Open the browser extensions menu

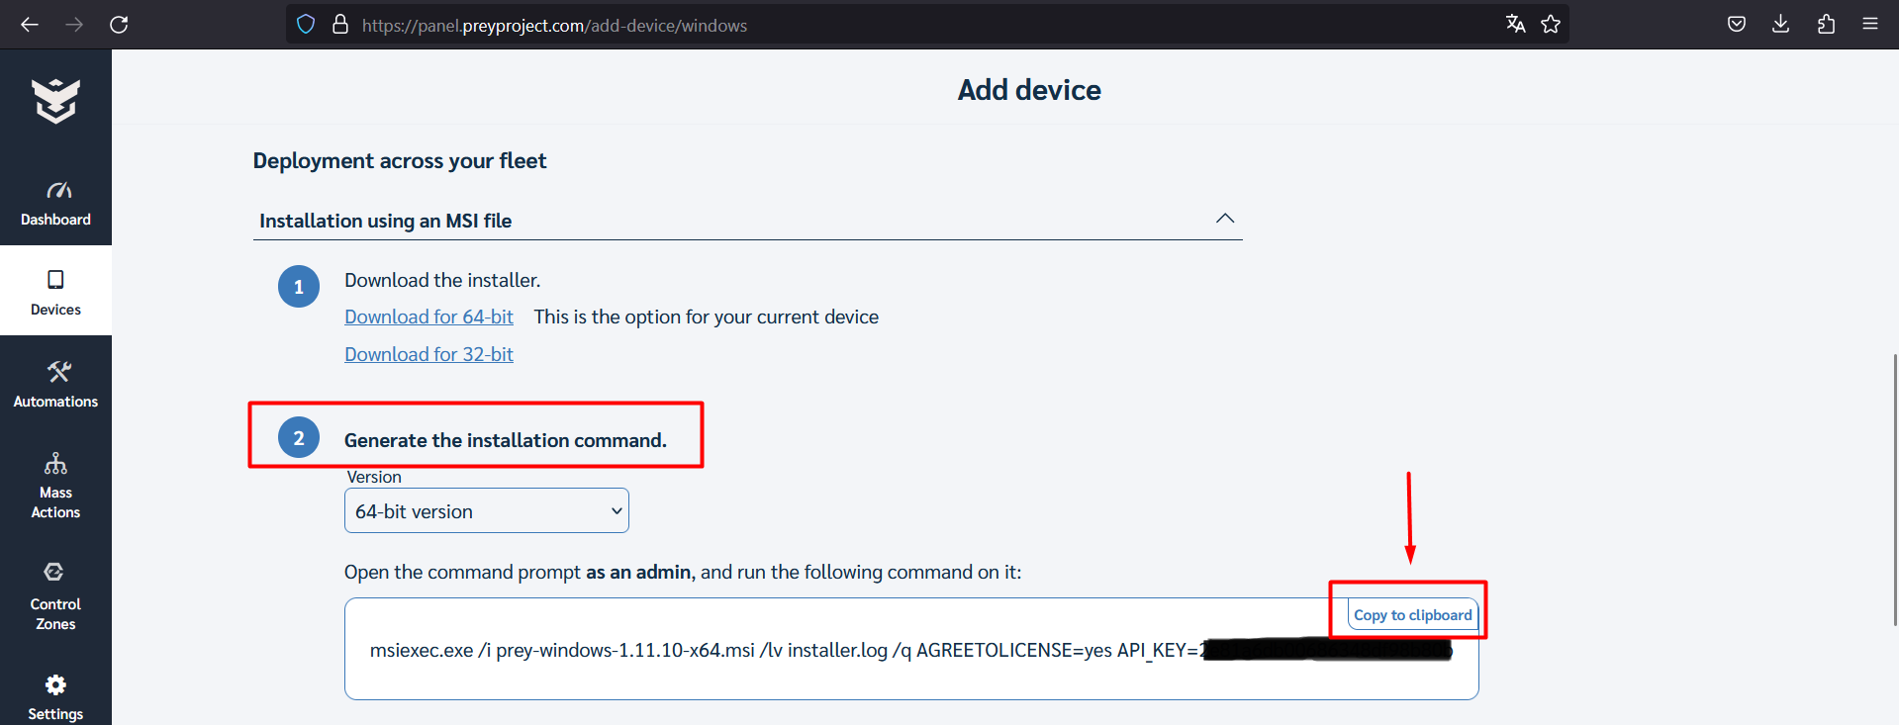click(x=1826, y=24)
